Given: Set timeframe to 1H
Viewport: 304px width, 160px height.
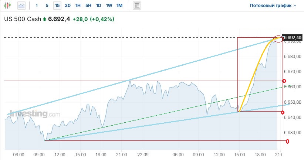Looking at the screenshot, I should click(x=78, y=6).
